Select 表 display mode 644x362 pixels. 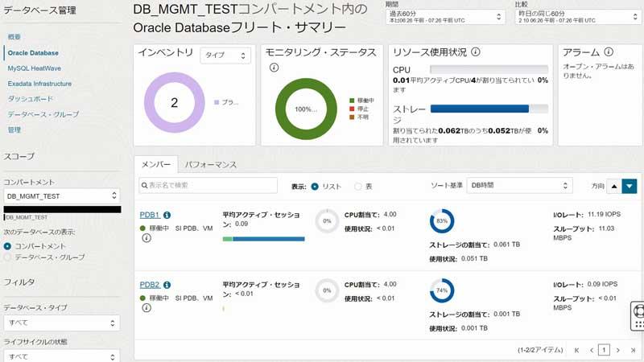(x=357, y=187)
